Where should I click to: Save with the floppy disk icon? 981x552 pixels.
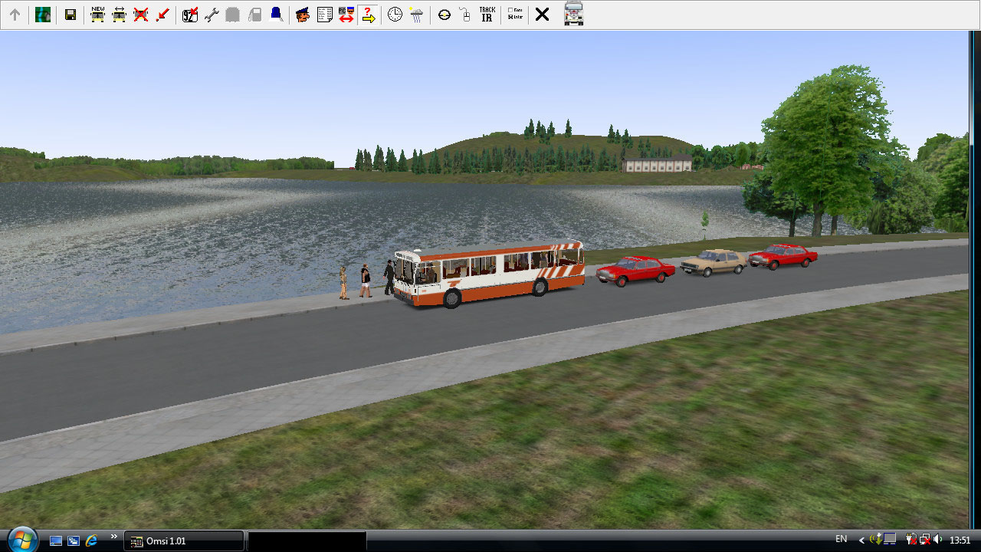tap(71, 15)
